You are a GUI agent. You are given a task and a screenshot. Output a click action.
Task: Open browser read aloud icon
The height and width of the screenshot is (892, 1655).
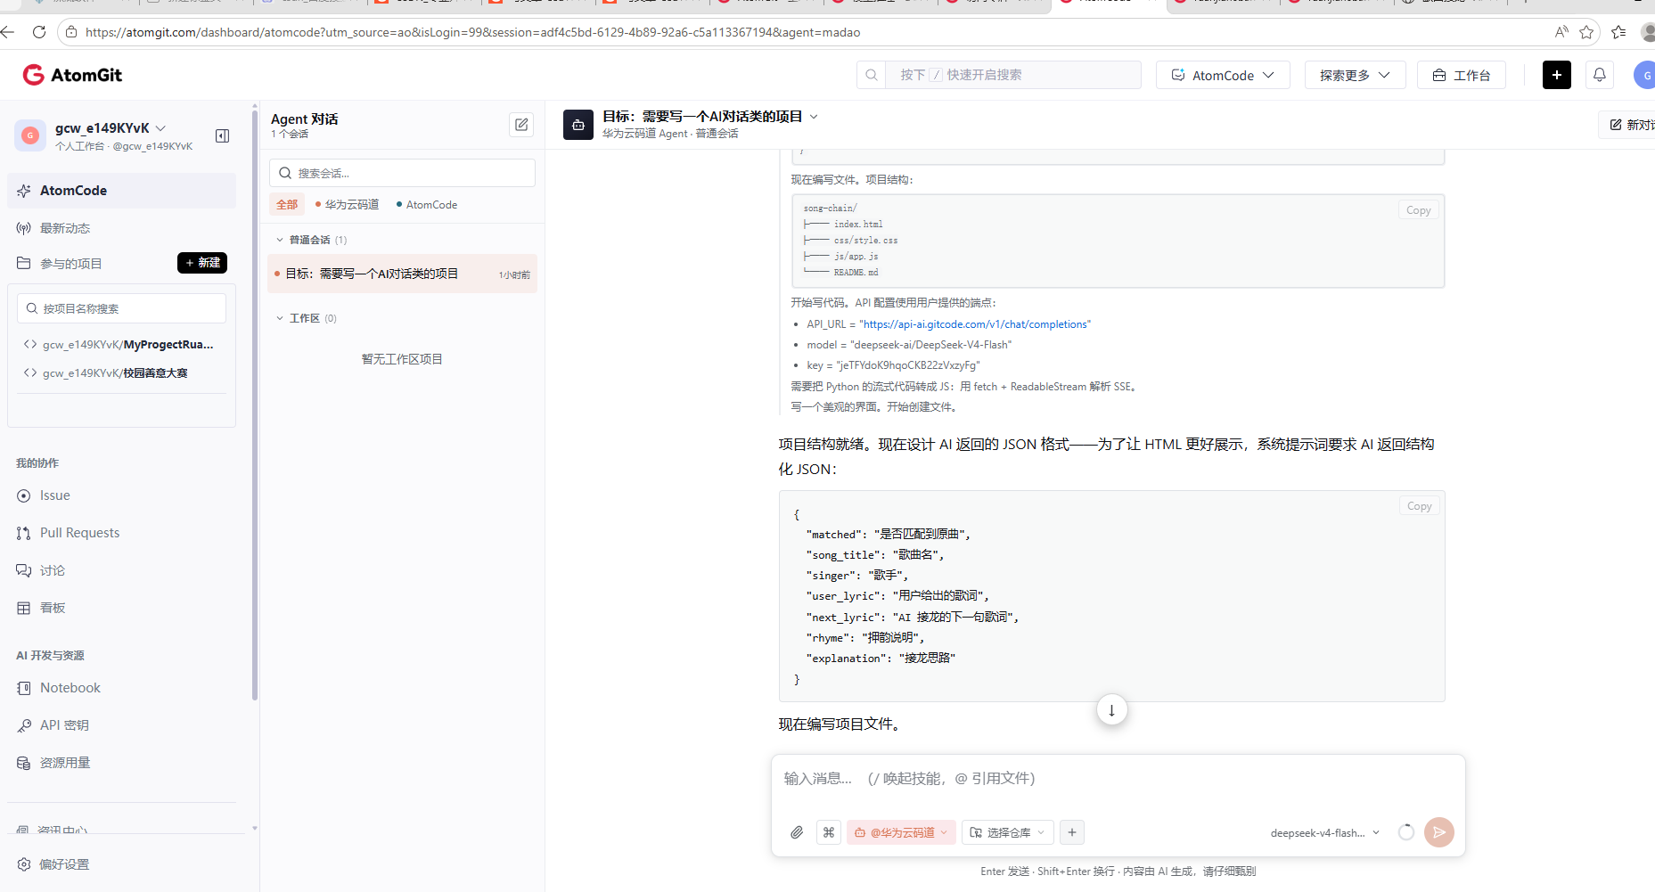1561,32
